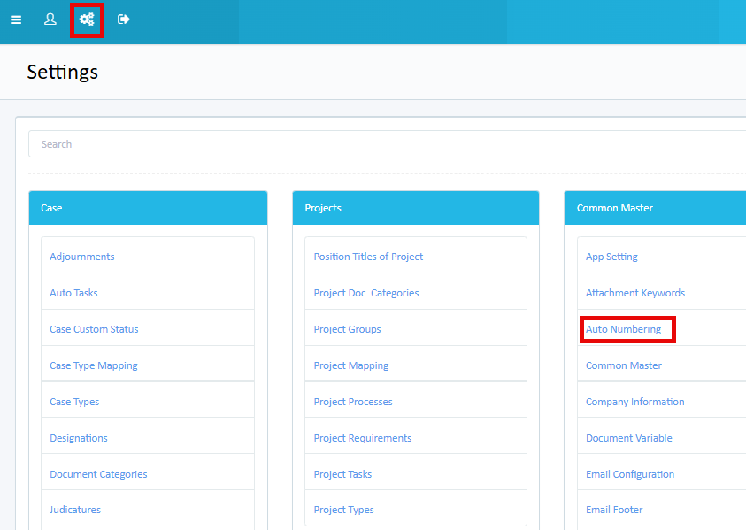
Task: Open Project Requirements link
Action: (x=362, y=438)
